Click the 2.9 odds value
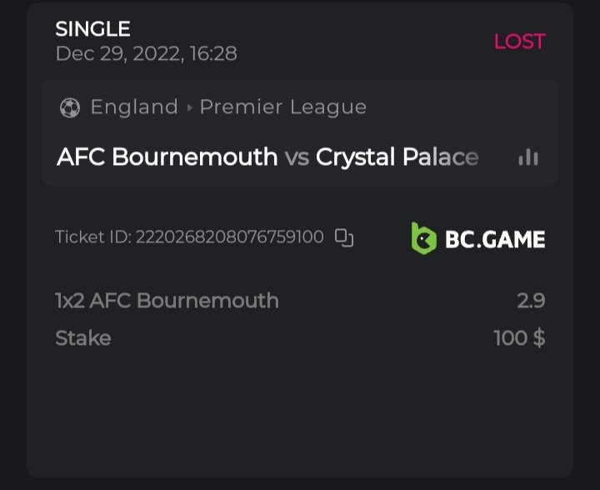Image resolution: width=600 pixels, height=490 pixels. [531, 301]
